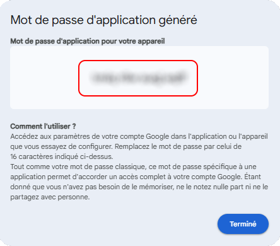Click the "Comment l'utiliser ?" heading
This screenshot has height=246, width=280.
point(43,126)
